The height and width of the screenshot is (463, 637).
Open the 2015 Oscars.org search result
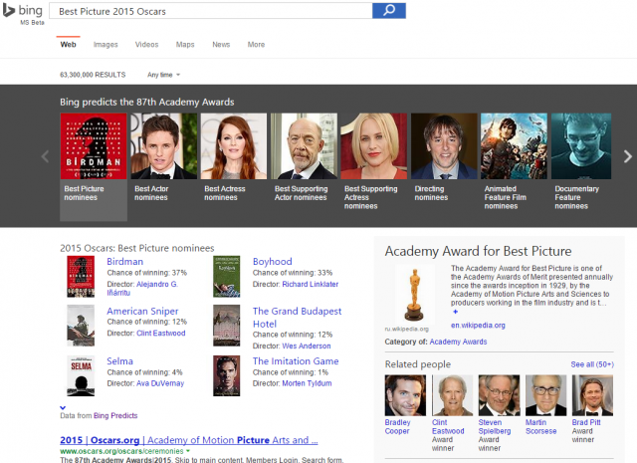189,440
